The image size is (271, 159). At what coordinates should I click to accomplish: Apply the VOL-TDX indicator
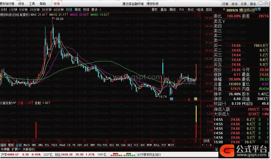coord(102,145)
